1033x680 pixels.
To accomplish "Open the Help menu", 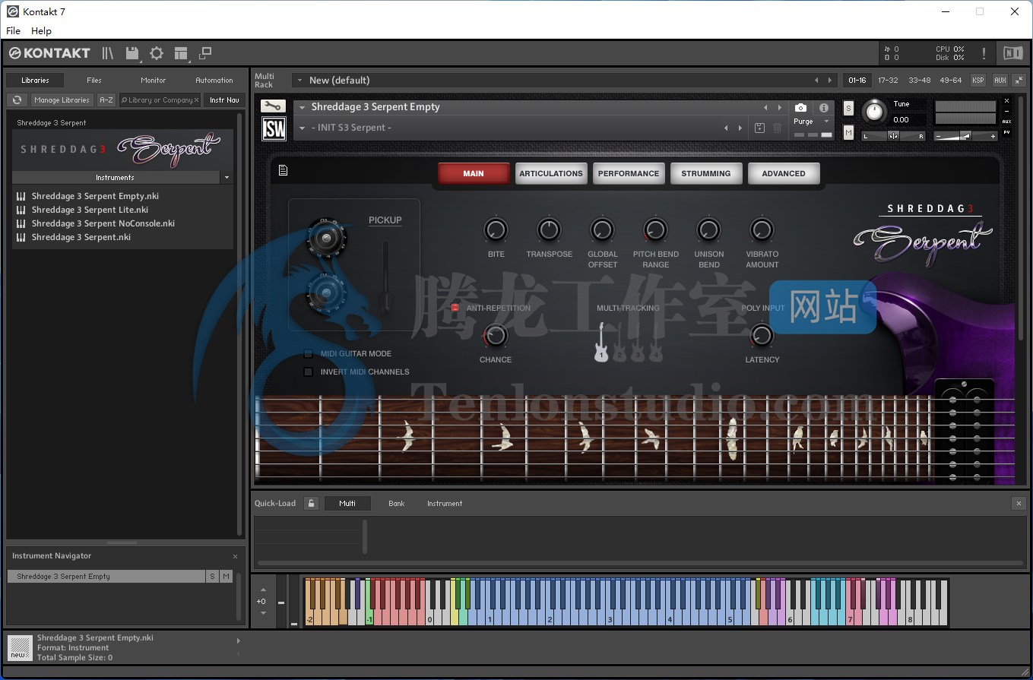I will point(41,31).
